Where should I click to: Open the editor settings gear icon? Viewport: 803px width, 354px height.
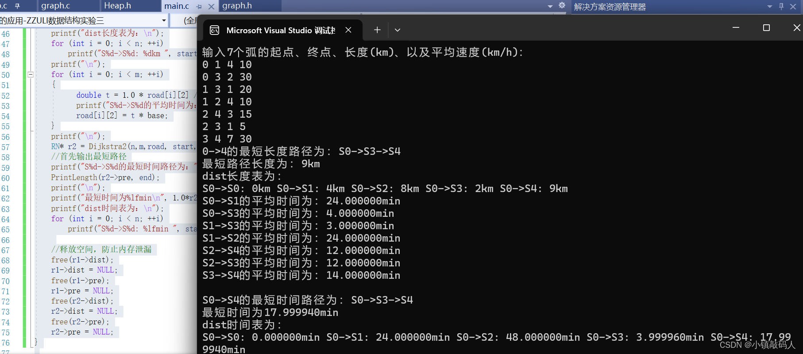pos(562,5)
